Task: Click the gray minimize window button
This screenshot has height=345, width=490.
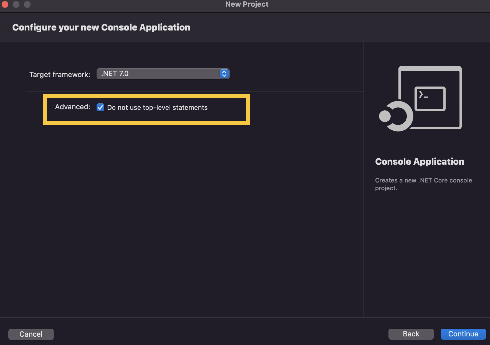Action: click(x=16, y=4)
